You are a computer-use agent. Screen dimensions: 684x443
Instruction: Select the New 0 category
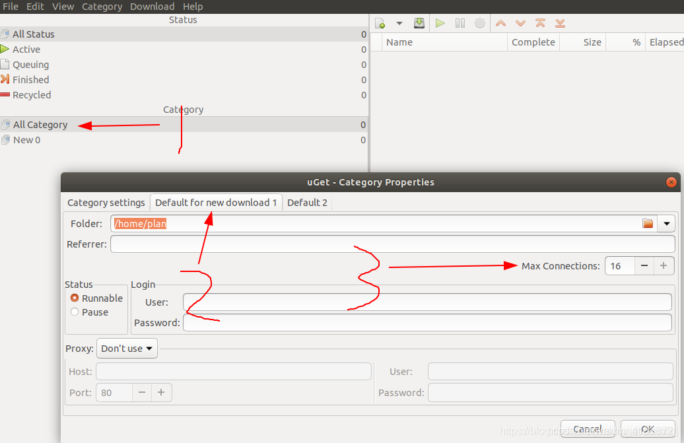[x=184, y=140]
